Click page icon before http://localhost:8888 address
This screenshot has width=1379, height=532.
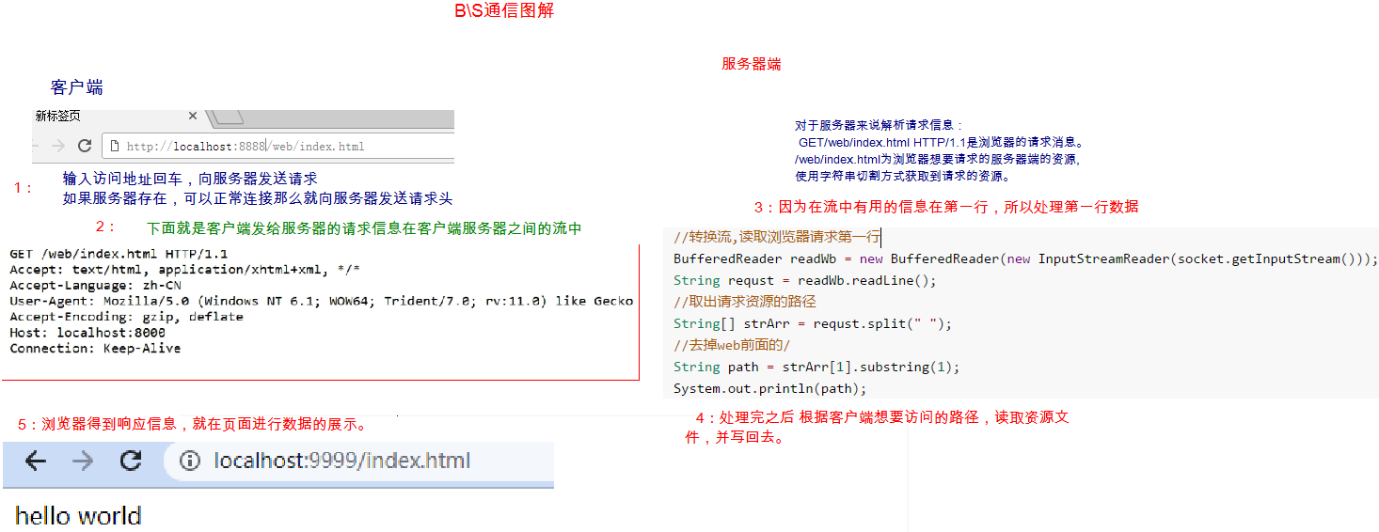tap(115, 147)
